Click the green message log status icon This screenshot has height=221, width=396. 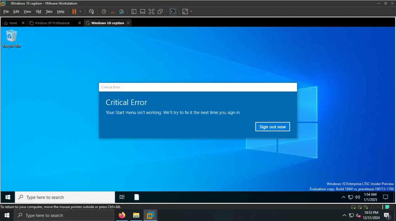click(x=387, y=207)
